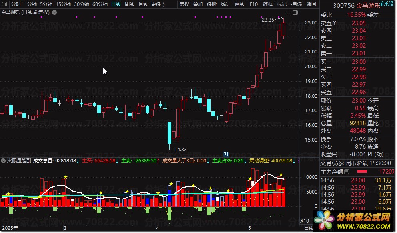Click the yellow star above last volume bar

pyautogui.click(x=281, y=174)
